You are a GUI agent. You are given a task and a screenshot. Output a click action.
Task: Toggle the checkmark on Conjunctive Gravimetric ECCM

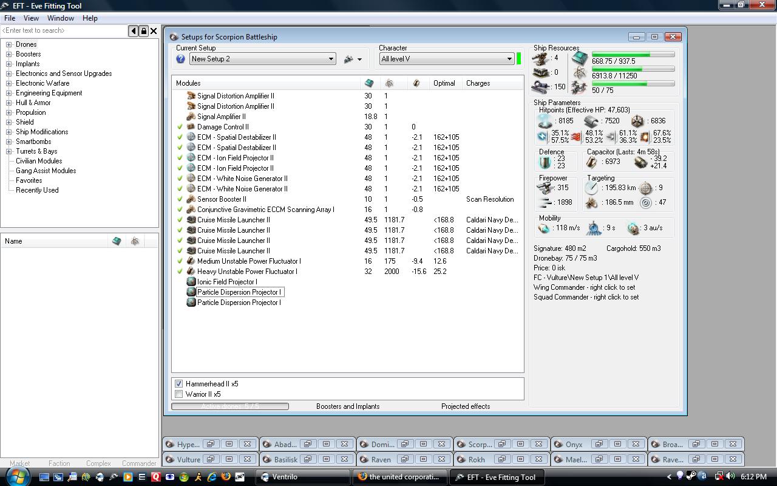(x=180, y=210)
